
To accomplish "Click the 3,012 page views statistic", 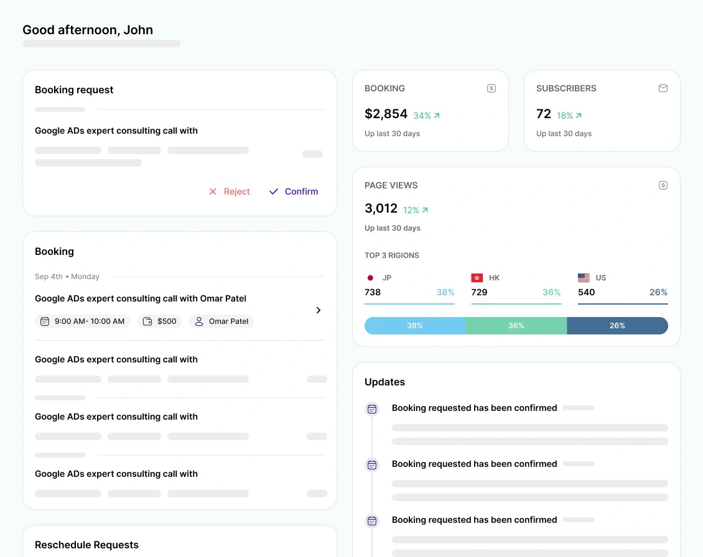I will pos(381,208).
